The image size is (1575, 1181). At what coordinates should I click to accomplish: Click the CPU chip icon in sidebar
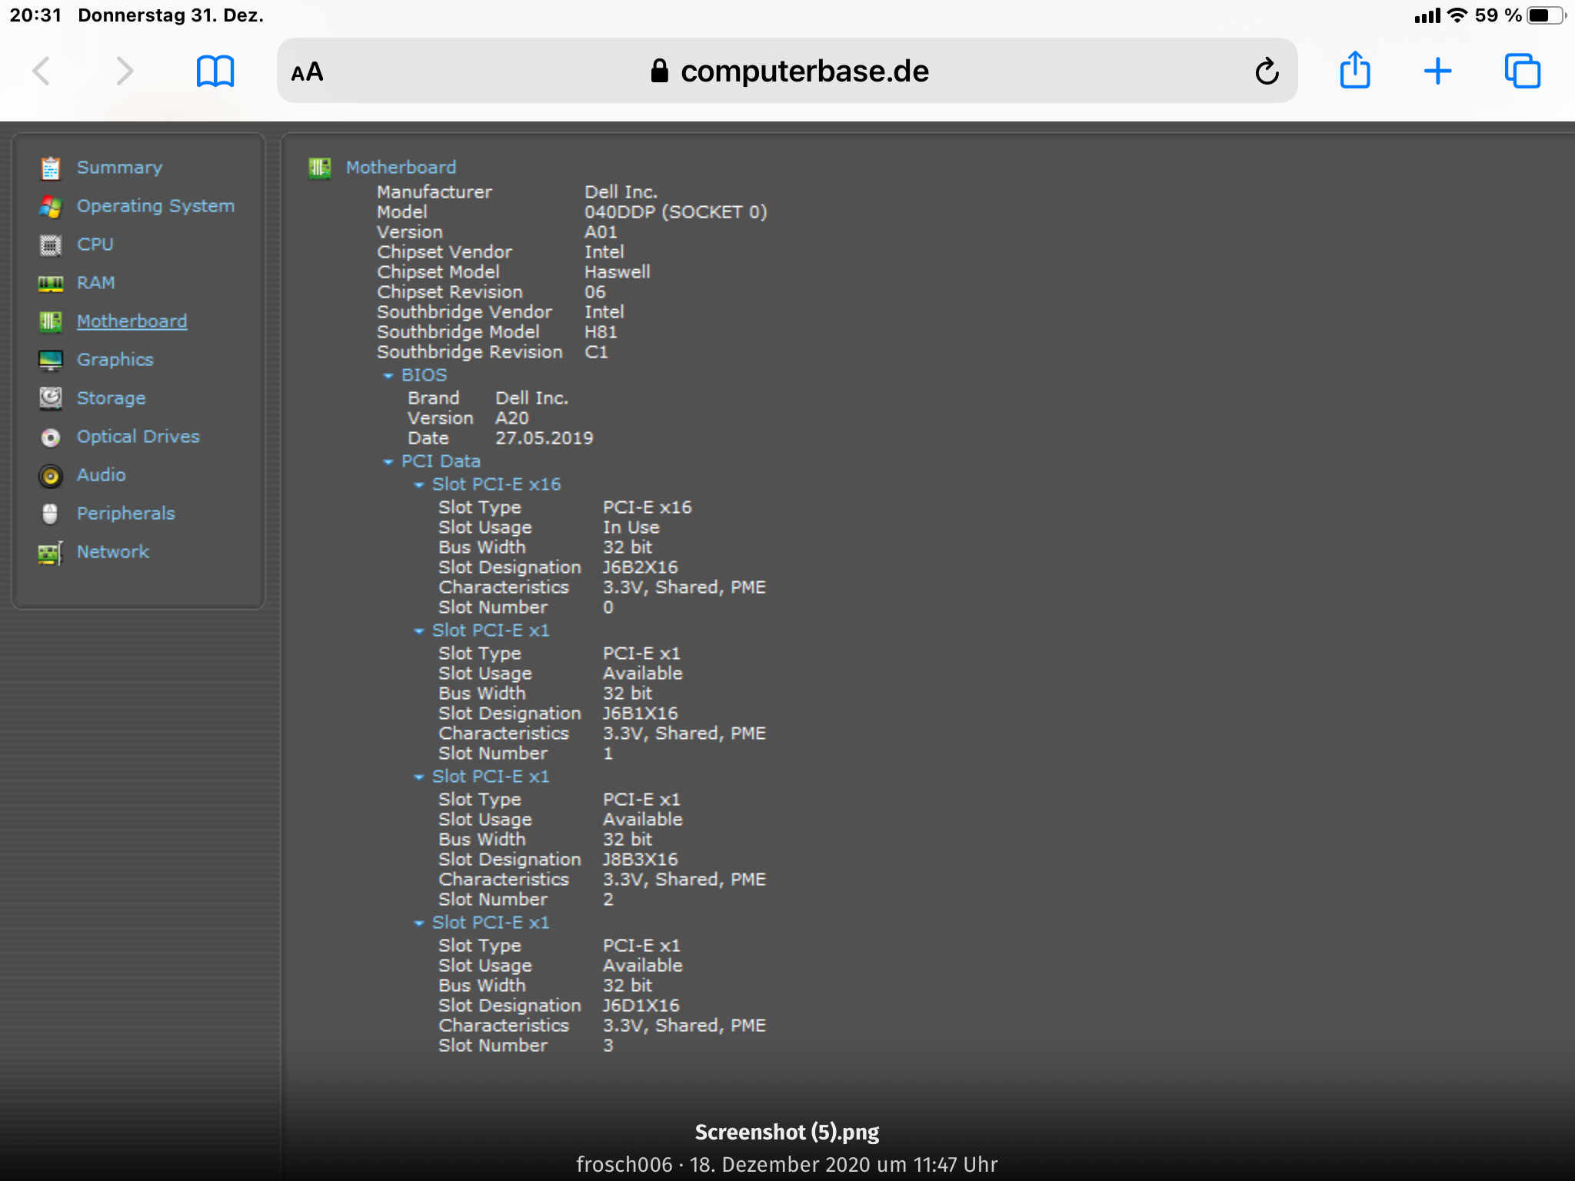pyautogui.click(x=51, y=245)
